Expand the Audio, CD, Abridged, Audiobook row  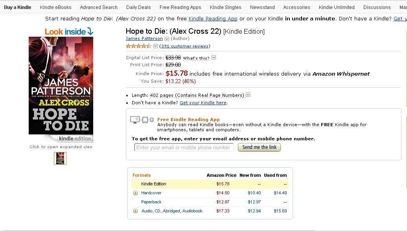tap(135, 211)
